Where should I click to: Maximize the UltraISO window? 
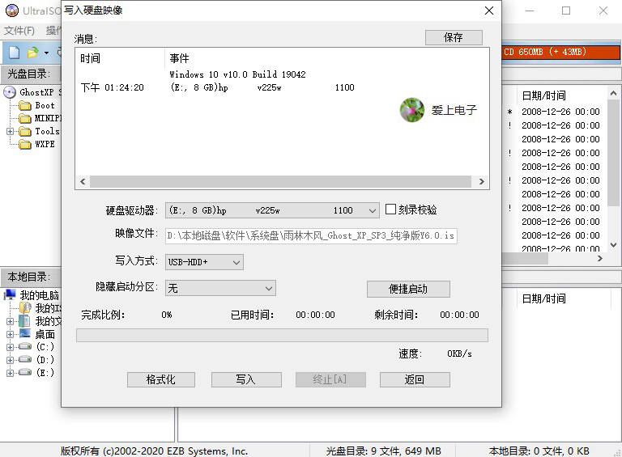(566, 11)
